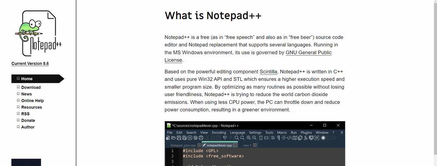Click the Save toolbar icon
Screen dimensions: 437x166
[x=179, y=138]
